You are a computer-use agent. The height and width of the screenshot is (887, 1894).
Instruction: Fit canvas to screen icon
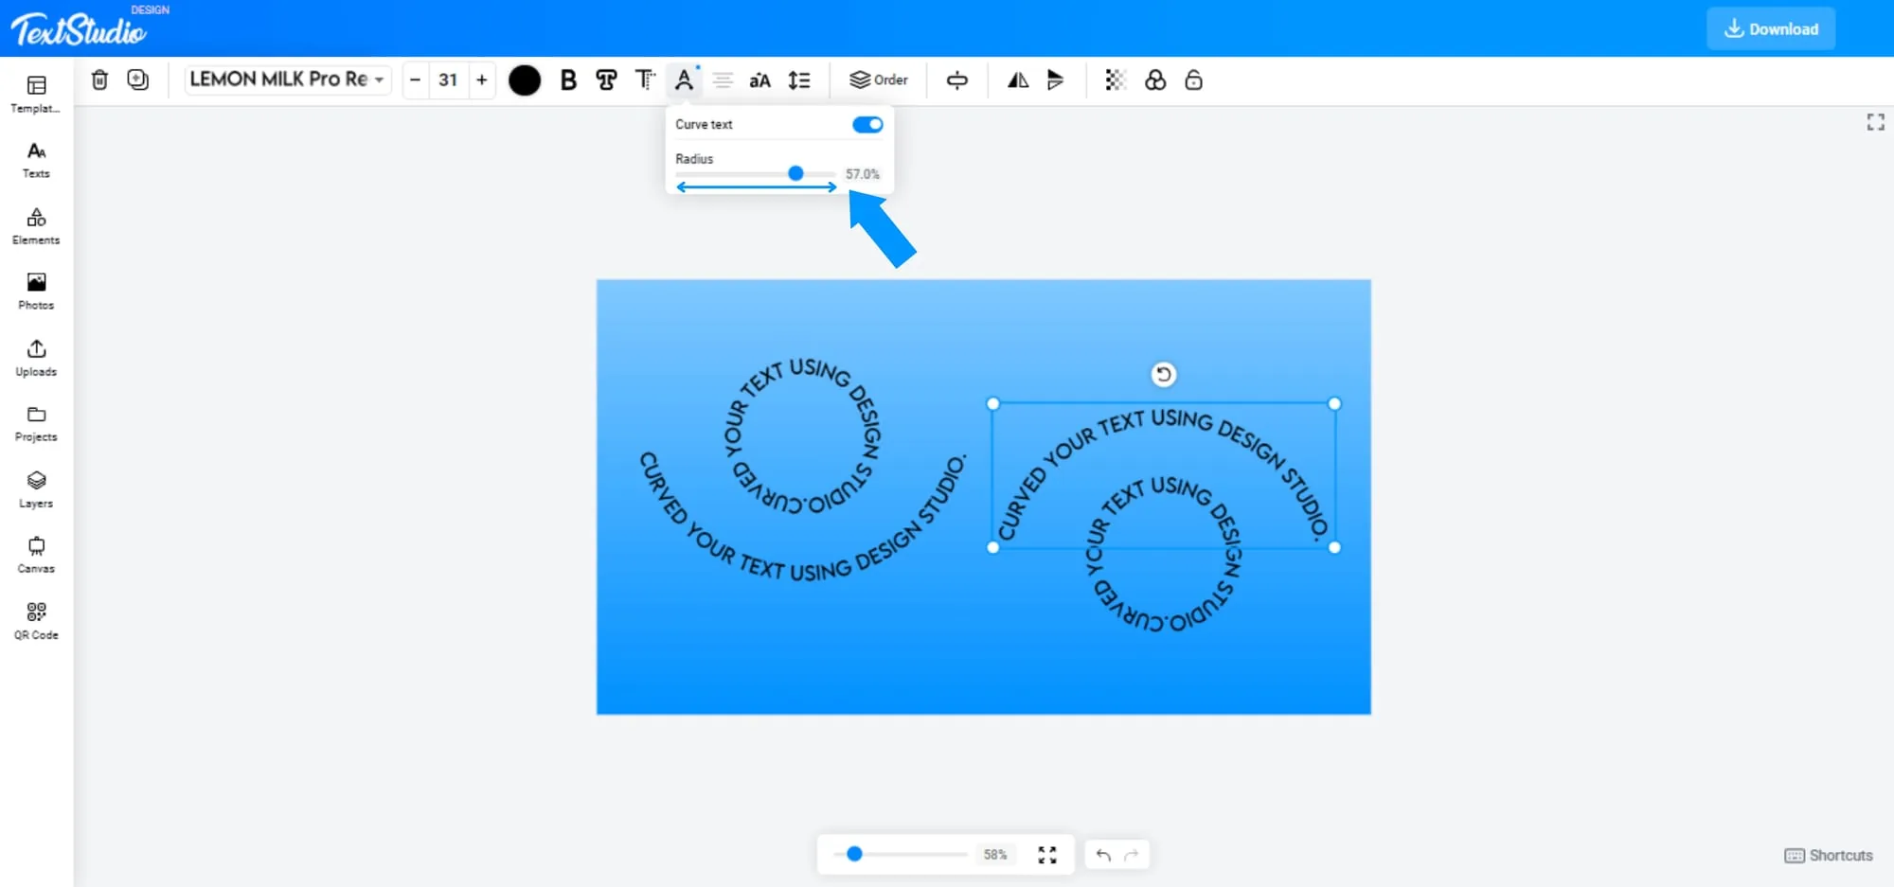pos(1047,855)
